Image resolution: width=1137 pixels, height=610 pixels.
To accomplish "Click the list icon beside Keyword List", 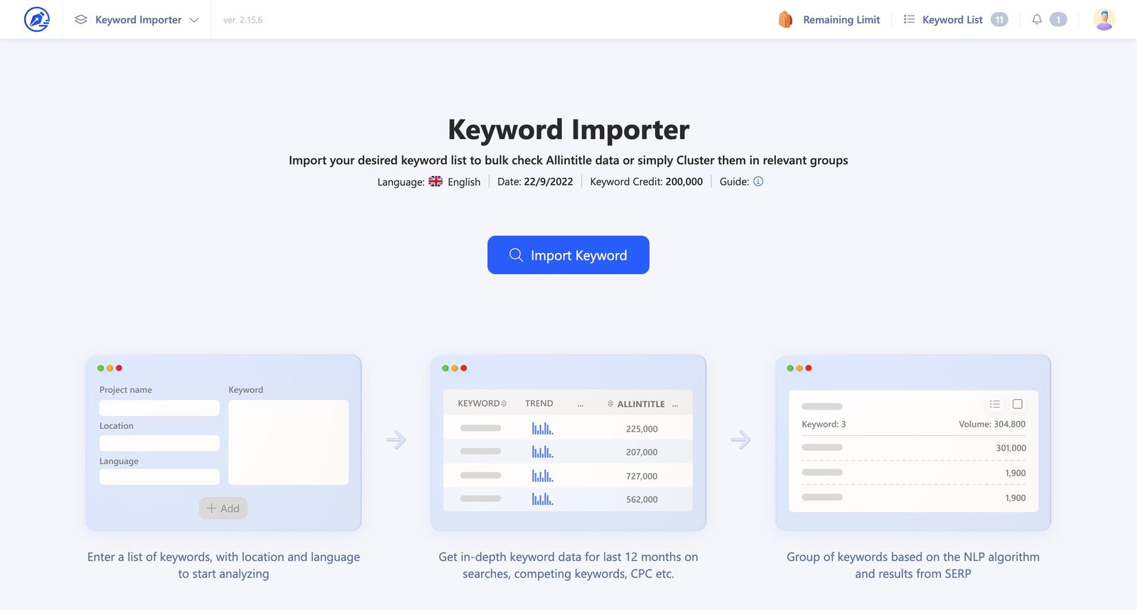I will (x=909, y=19).
